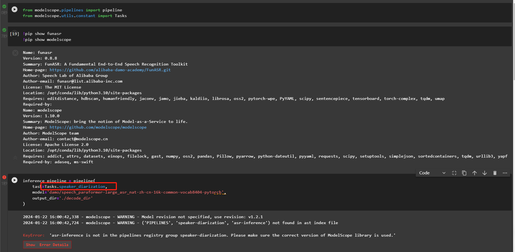This screenshot has width=515, height=252.
Task: Click the 'inference_pipeline = pipeline(' line
Action: [59, 181]
